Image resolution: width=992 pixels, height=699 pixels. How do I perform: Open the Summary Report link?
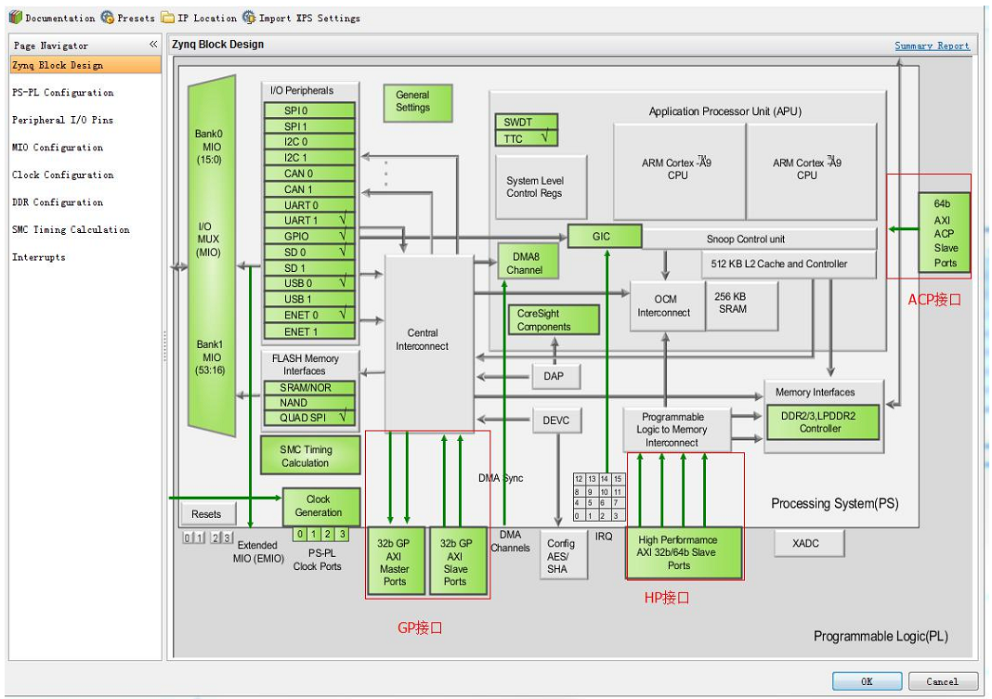tap(932, 45)
